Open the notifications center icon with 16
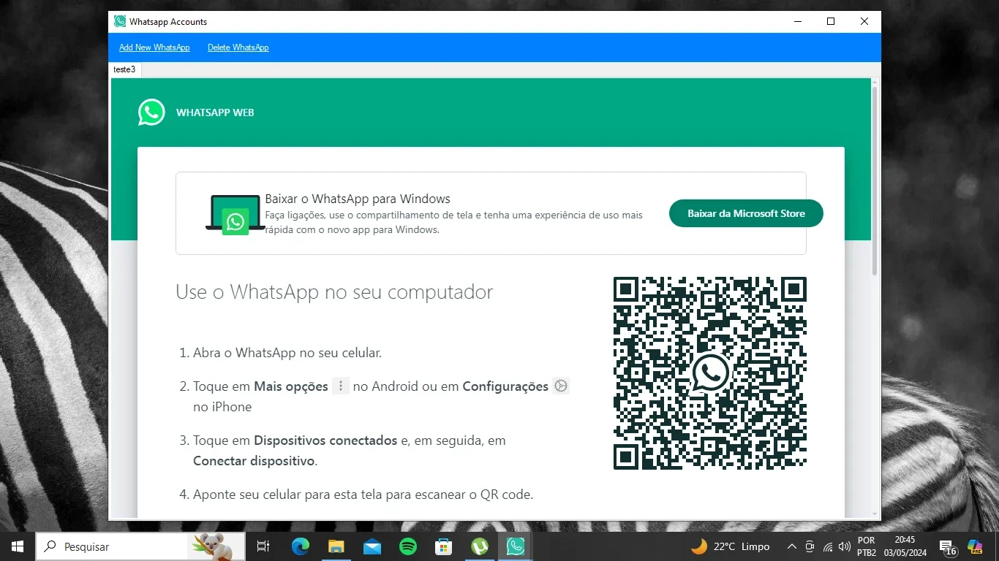 (948, 547)
